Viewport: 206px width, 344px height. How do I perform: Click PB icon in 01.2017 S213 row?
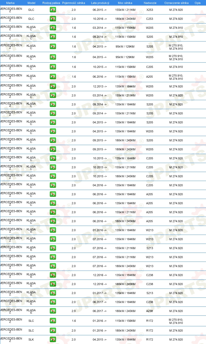(x=53, y=293)
